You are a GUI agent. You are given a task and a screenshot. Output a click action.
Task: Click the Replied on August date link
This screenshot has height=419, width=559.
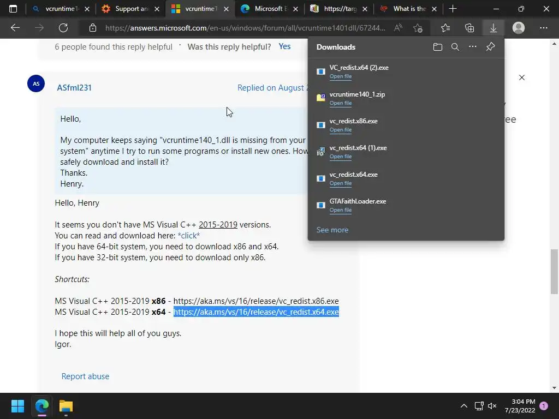(x=273, y=88)
